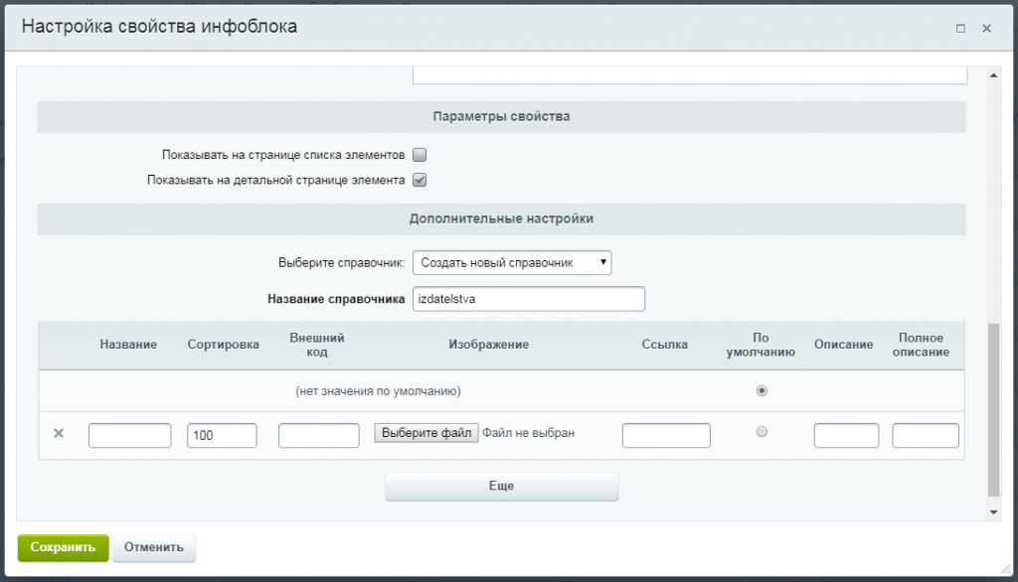Click the Сохранить button
This screenshot has width=1018, height=582.
63,547
